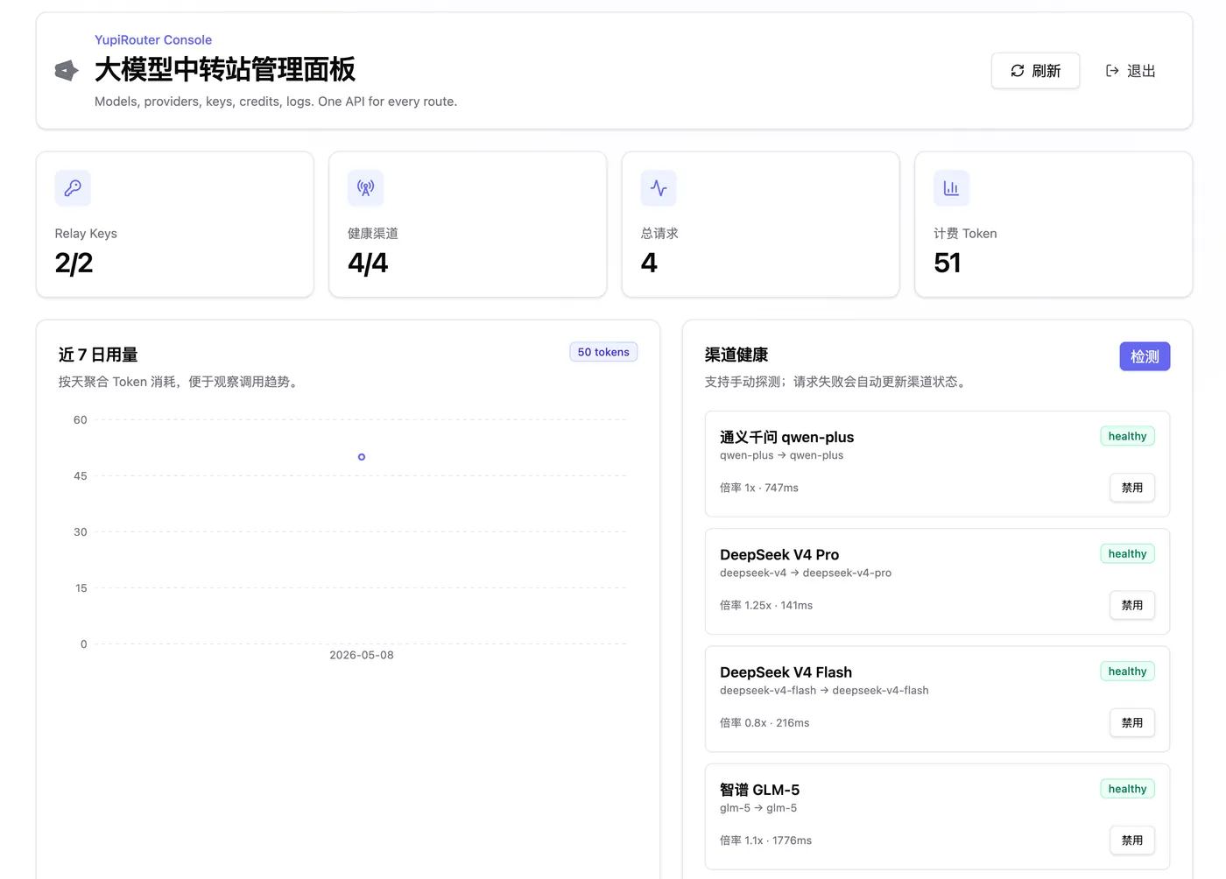1226x879 pixels.
Task: Click the 大模型中转站管理面板 title
Action: pos(225,69)
